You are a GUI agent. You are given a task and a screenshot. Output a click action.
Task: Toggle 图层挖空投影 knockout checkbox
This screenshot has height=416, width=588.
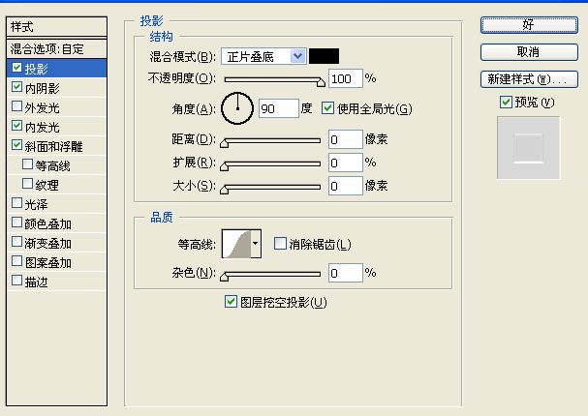pyautogui.click(x=231, y=302)
